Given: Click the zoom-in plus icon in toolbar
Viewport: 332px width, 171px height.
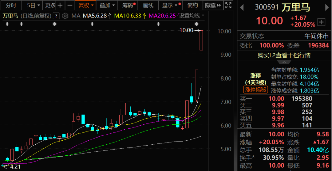Looking at the screenshot, I should pyautogui.click(x=60, y=5).
